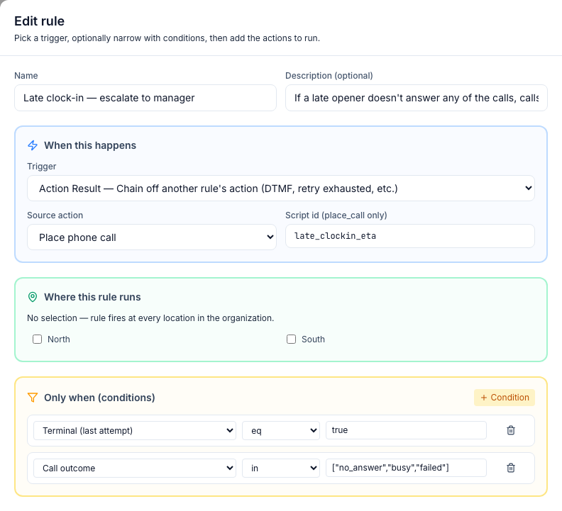Viewport: 562px width, 511px height.
Task: Open the Terminal (last attempt) field dropdown
Action: click(x=135, y=430)
